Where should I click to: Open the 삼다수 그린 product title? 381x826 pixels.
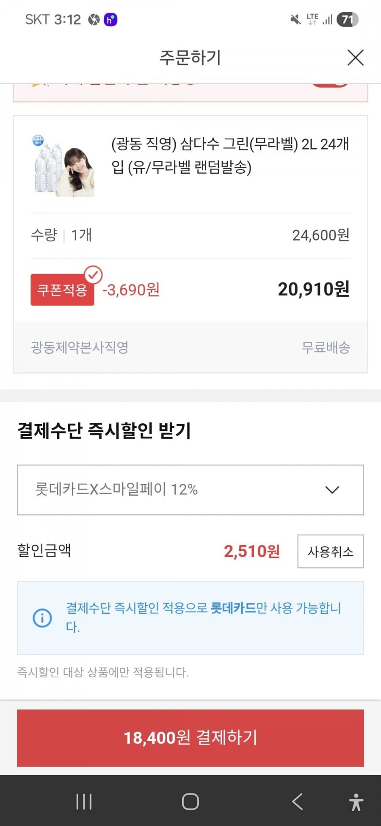coord(230,155)
